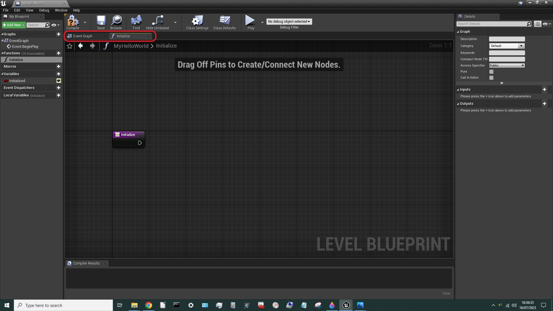The height and width of the screenshot is (311, 553).
Task: Click MyHelloWorld breadcrumb link
Action: pos(131,46)
